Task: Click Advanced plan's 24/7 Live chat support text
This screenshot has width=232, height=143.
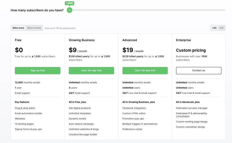Action: (x=139, y=93)
